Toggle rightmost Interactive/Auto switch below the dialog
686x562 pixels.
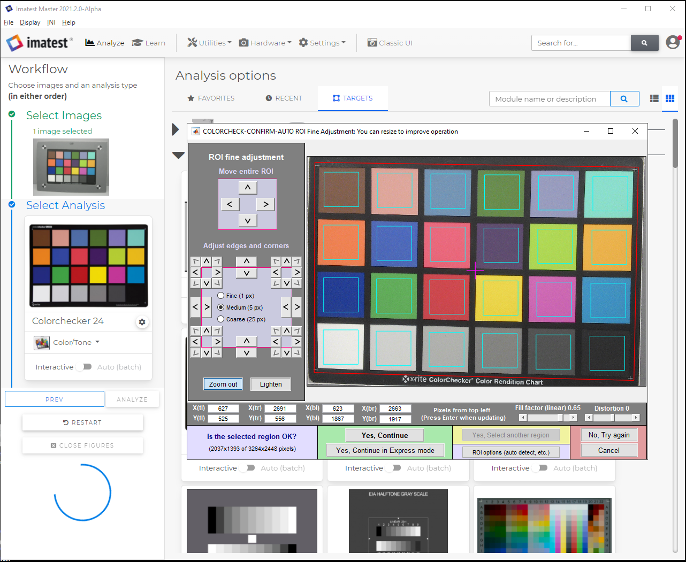540,468
